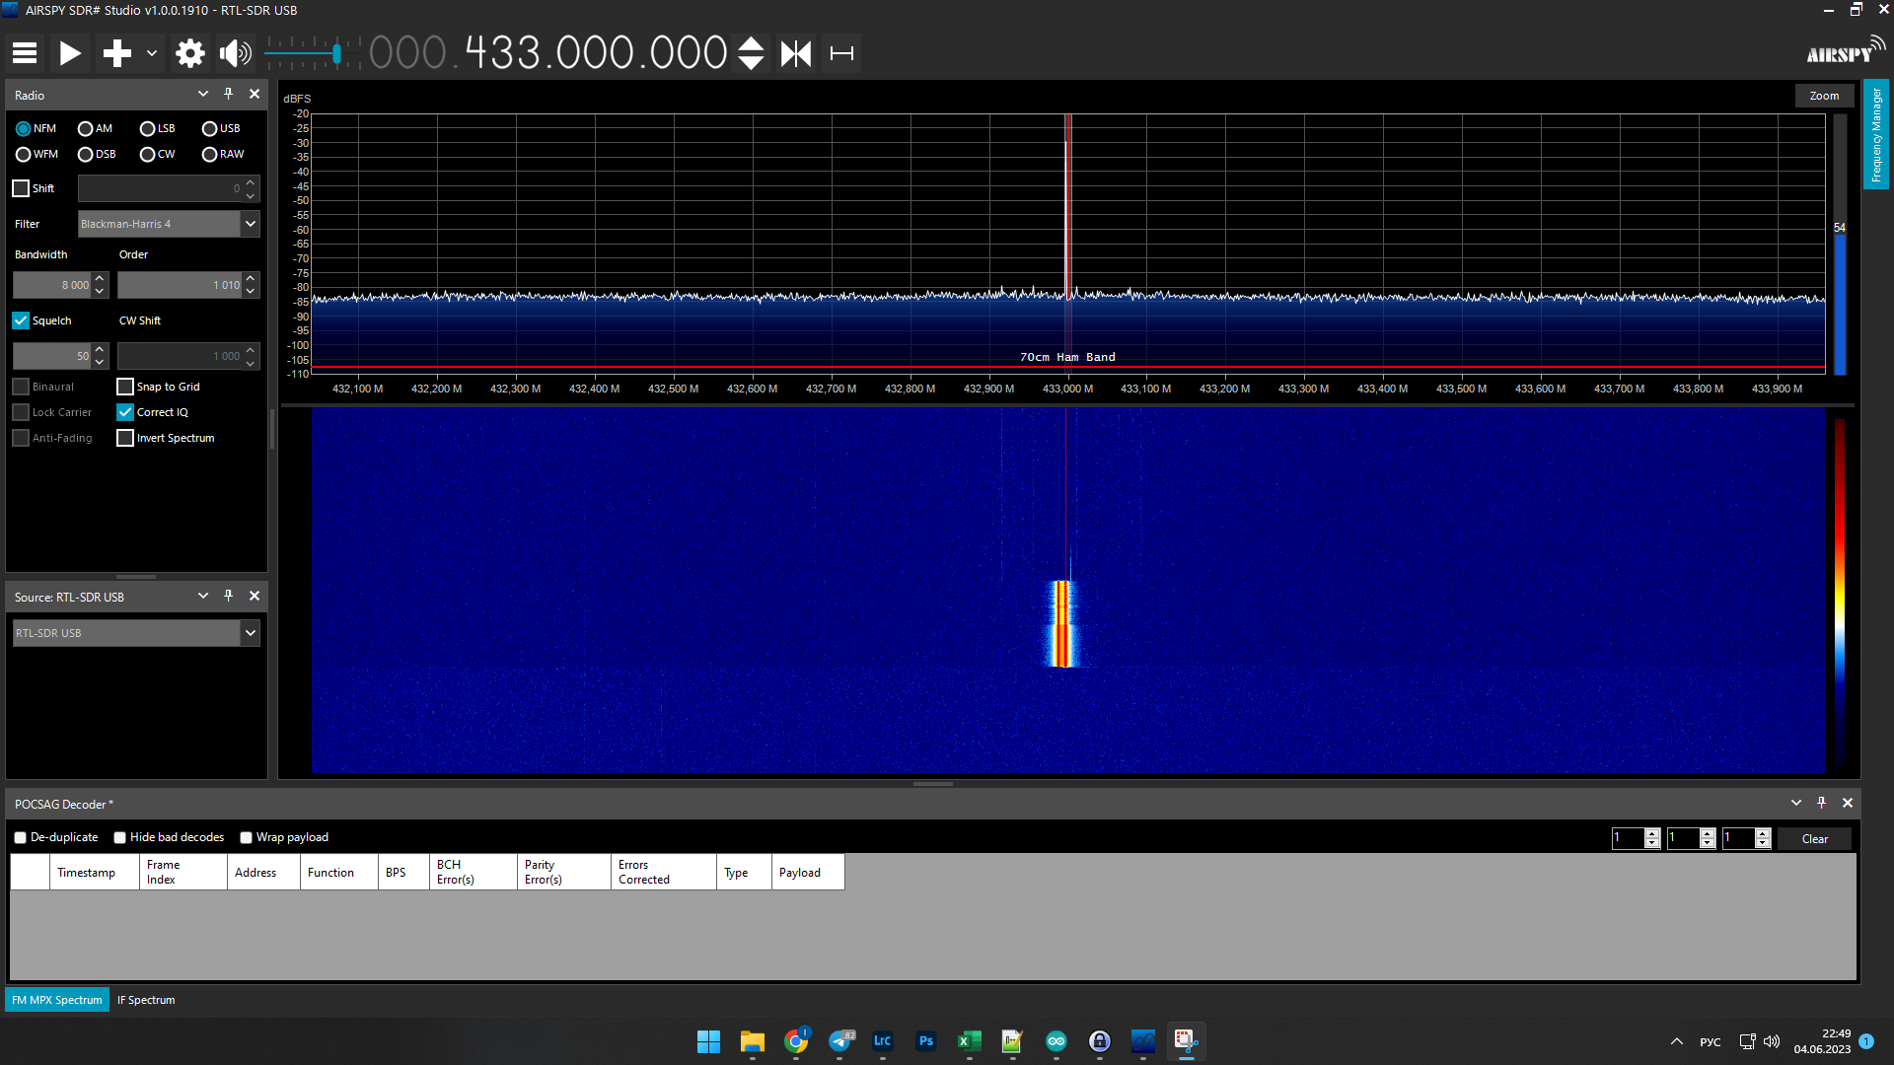Viewport: 1894px width, 1065px height.
Task: Select RAW modulation mode
Action: 223,154
